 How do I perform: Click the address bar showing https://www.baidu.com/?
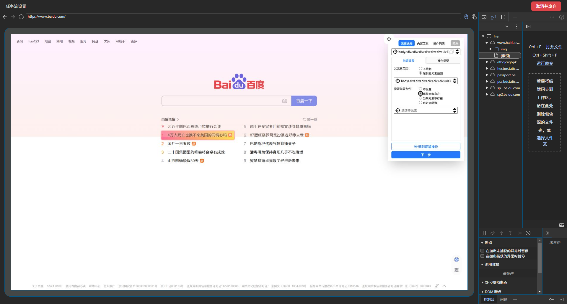click(243, 16)
